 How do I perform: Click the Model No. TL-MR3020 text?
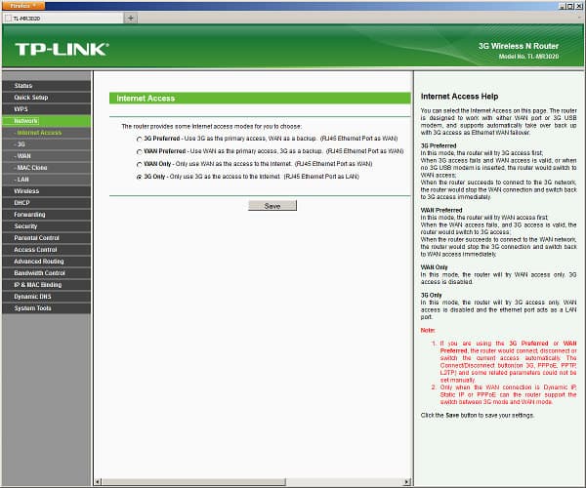528,57
